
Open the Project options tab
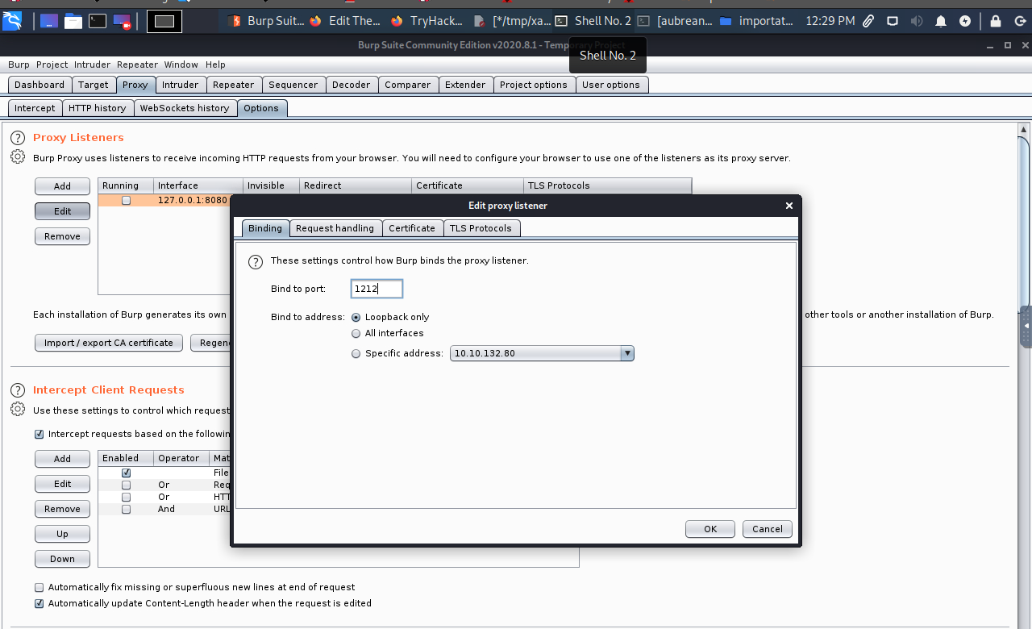point(534,85)
